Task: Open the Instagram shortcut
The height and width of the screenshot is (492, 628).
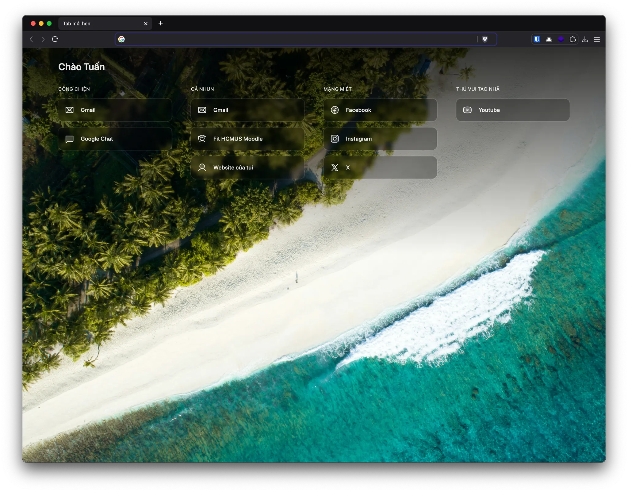Action: (x=380, y=139)
